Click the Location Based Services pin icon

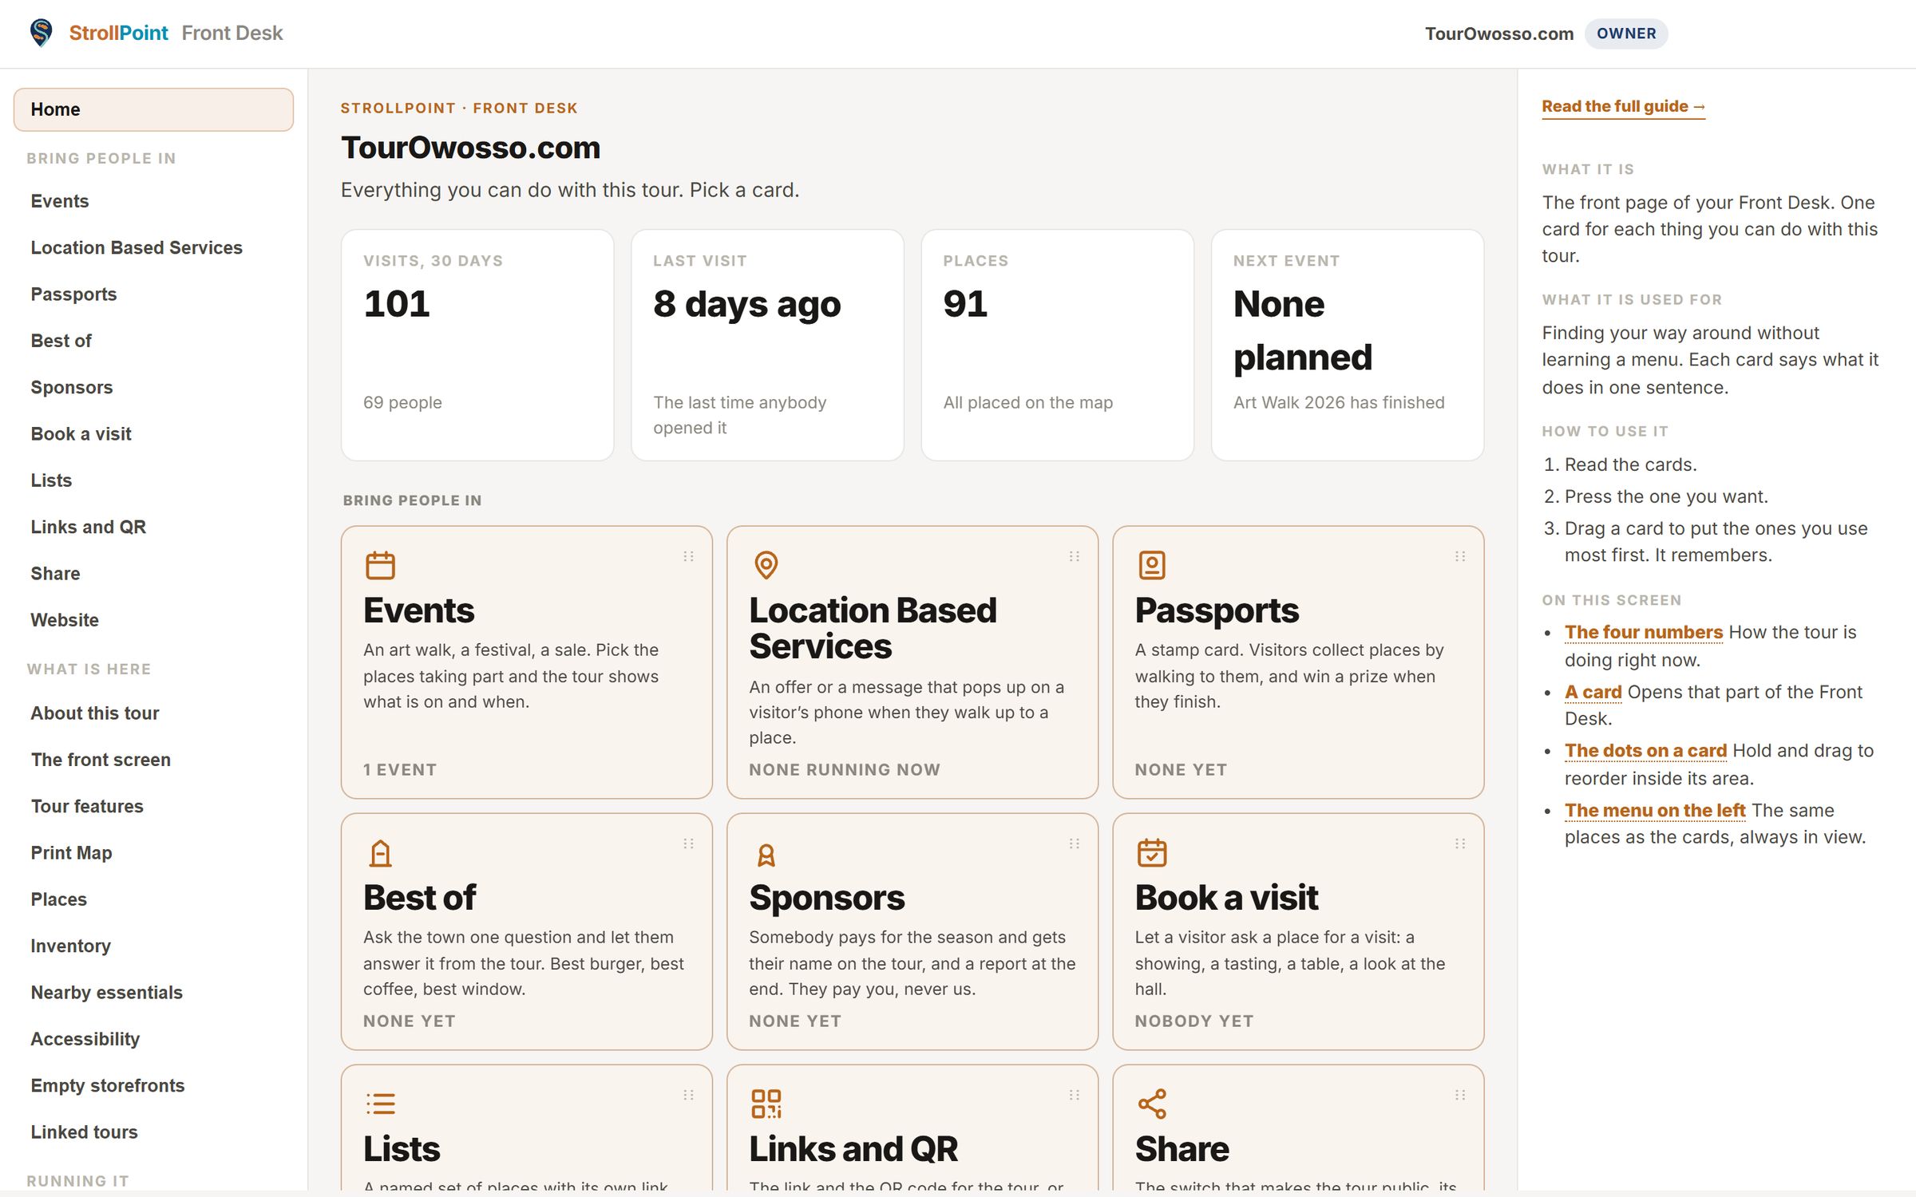pos(766,565)
